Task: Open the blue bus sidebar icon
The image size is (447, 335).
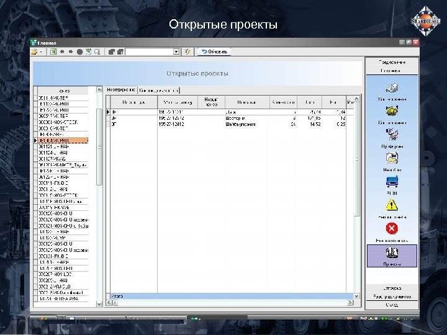Action: point(392,182)
